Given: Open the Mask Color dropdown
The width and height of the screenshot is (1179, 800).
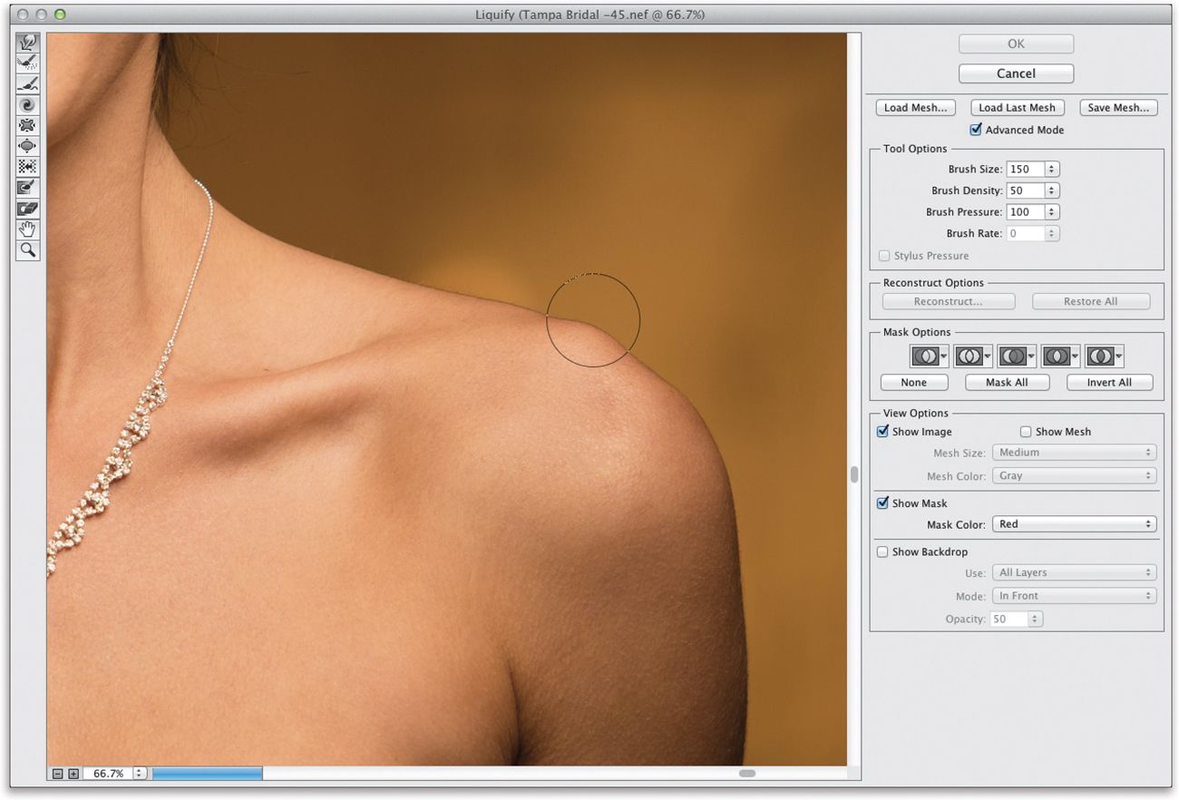Looking at the screenshot, I should [x=1075, y=524].
